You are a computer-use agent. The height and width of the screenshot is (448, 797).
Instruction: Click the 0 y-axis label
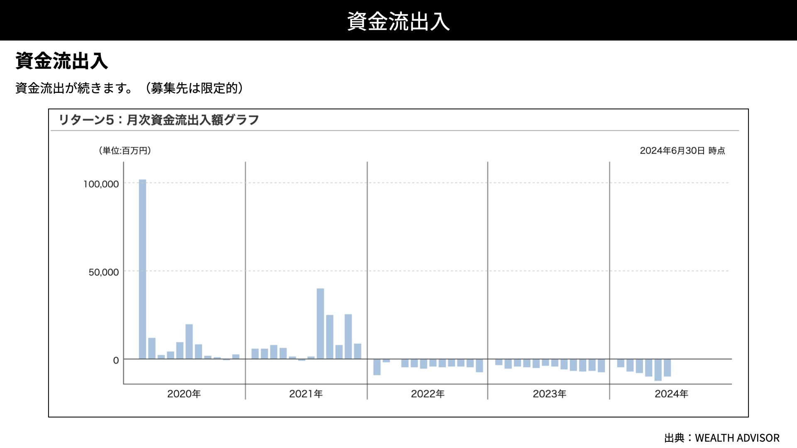(116, 360)
